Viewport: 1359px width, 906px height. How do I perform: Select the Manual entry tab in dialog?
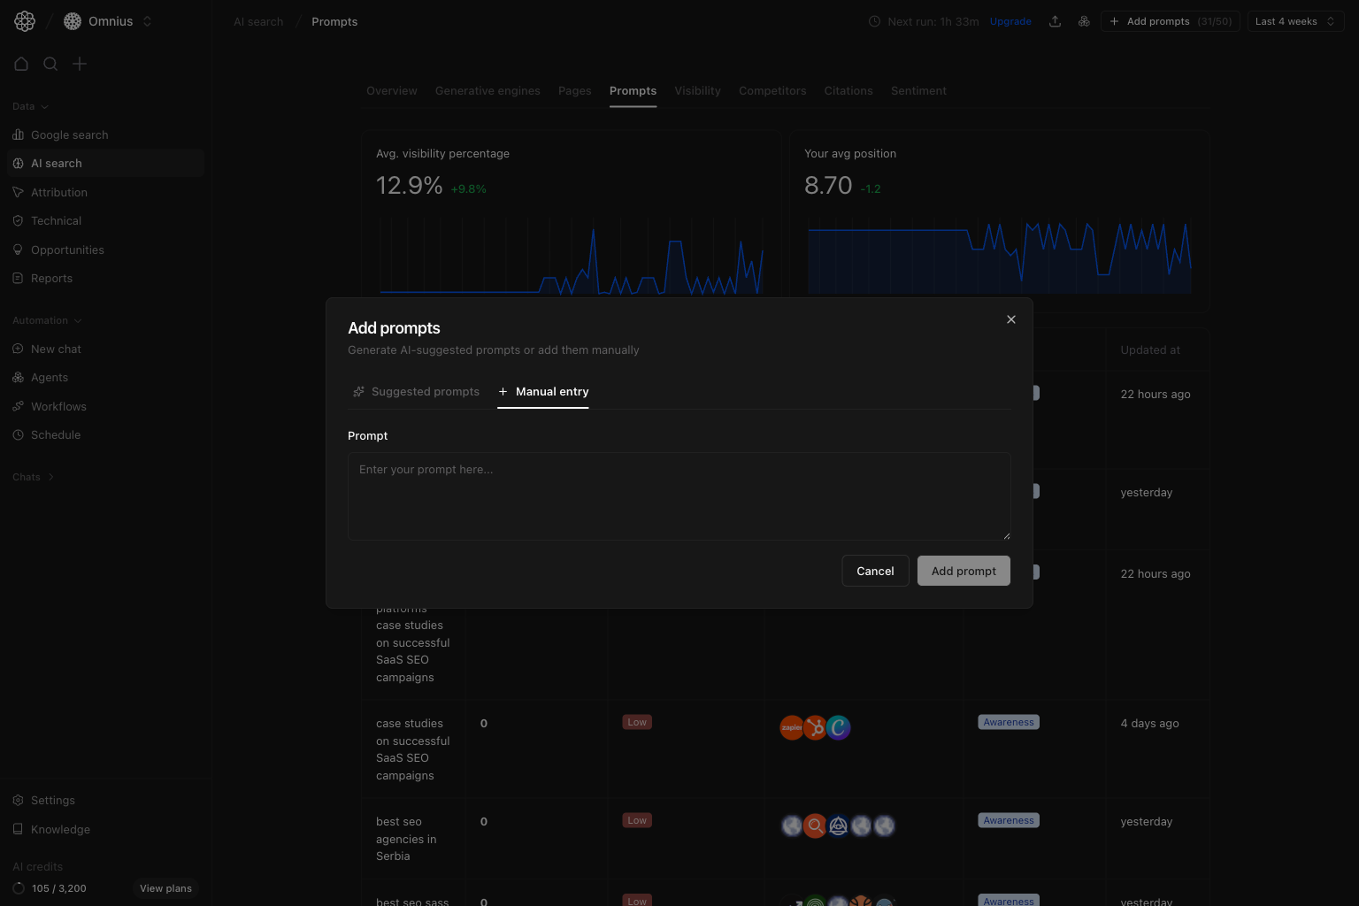(543, 392)
